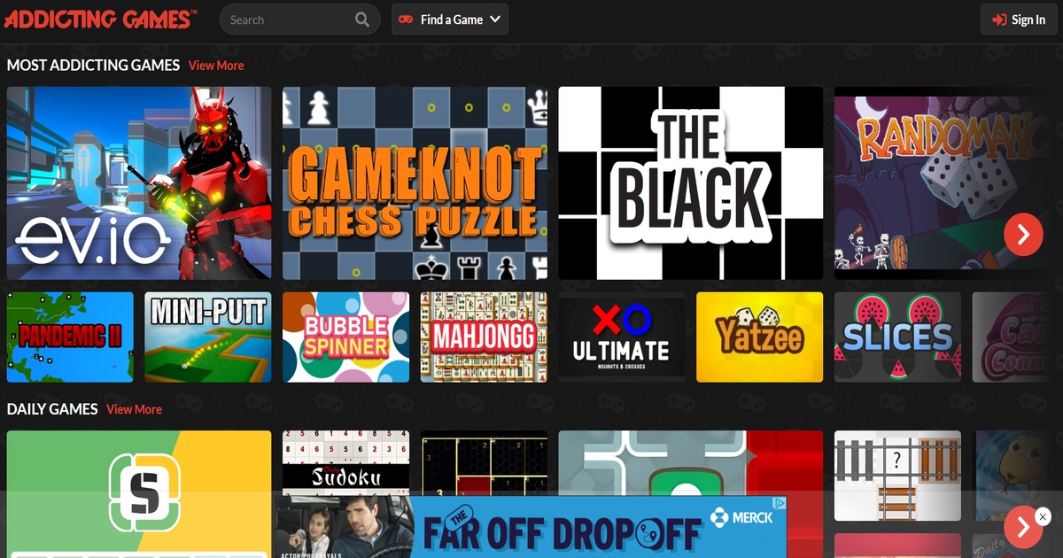1063x558 pixels.
Task: Open Ultimate Noughts & Crosses game
Action: pyautogui.click(x=621, y=337)
